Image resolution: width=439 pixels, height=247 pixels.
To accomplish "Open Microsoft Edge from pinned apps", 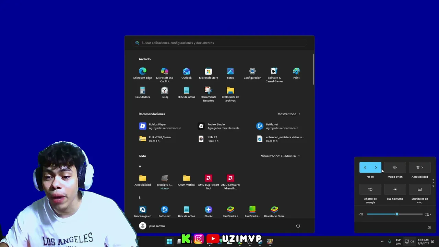I will coord(143,73).
